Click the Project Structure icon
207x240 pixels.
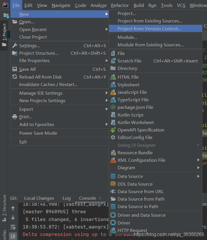click(15, 53)
